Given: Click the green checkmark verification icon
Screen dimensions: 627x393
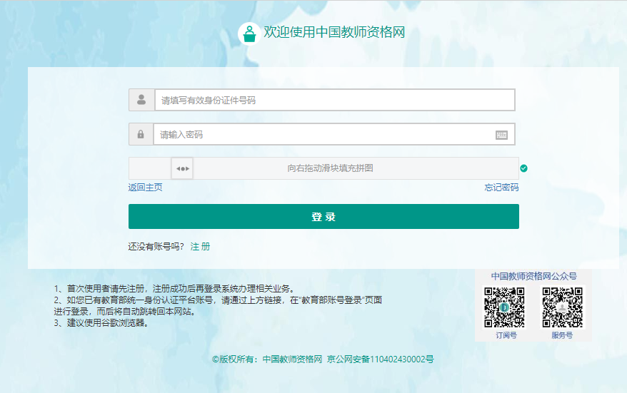Looking at the screenshot, I should click(524, 168).
